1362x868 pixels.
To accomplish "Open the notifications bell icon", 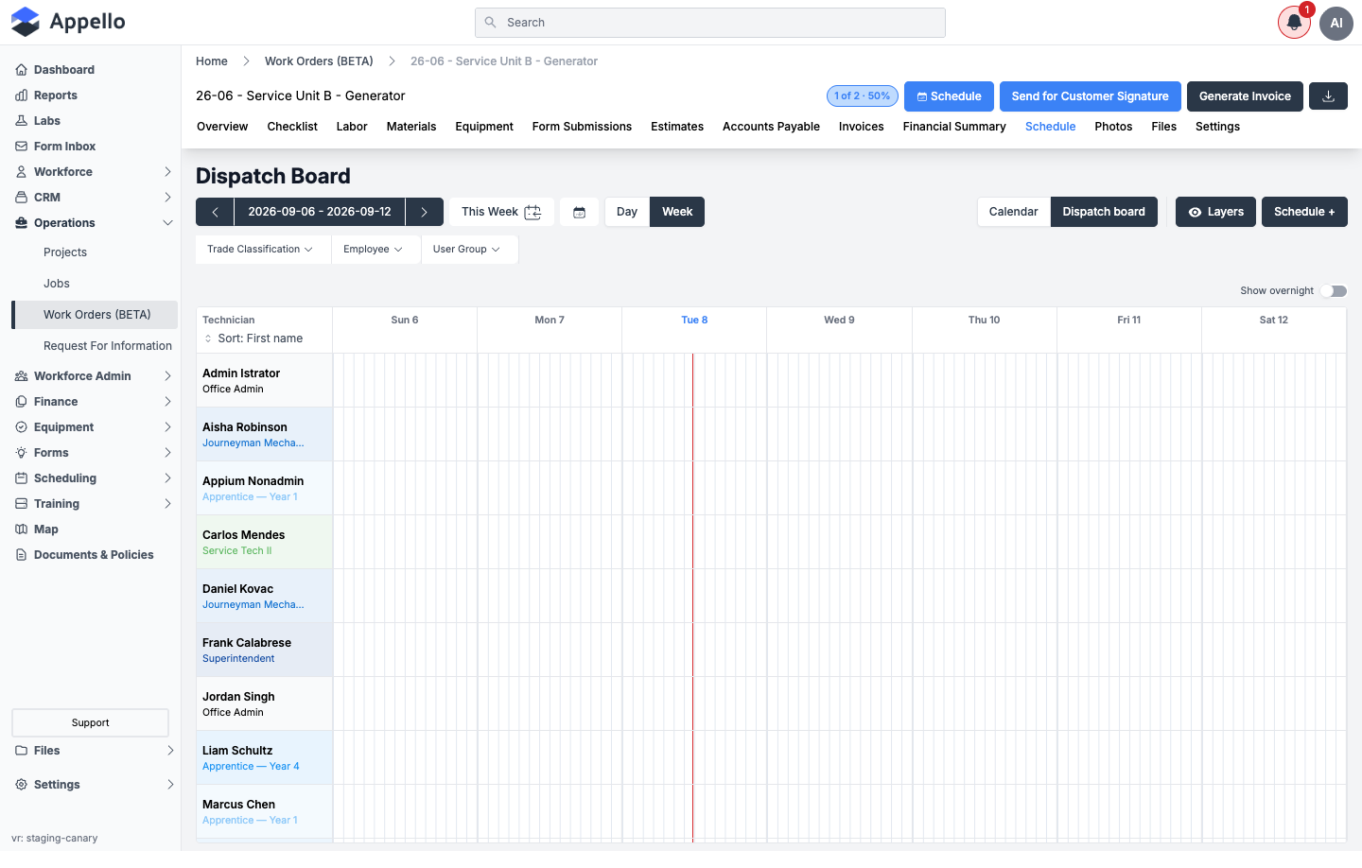I will tap(1294, 23).
